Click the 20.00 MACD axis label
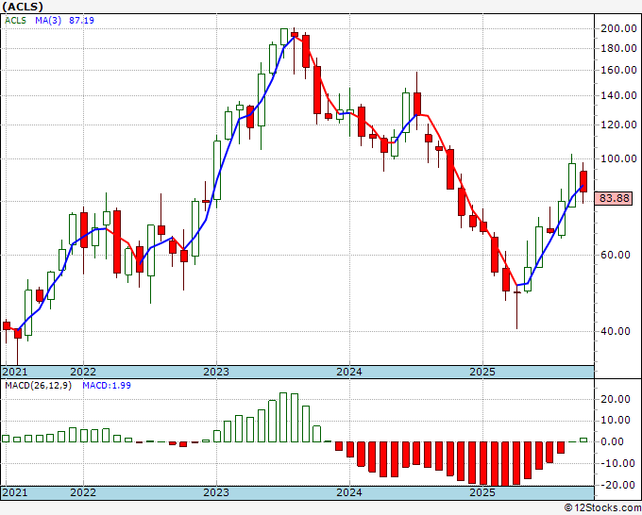This screenshot has height=515, width=642. tap(615, 399)
